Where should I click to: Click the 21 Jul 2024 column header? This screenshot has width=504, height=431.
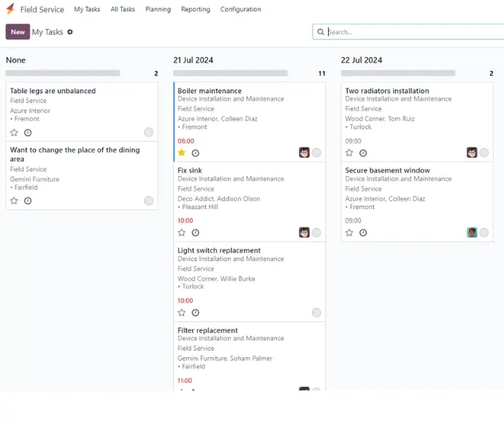coord(193,60)
